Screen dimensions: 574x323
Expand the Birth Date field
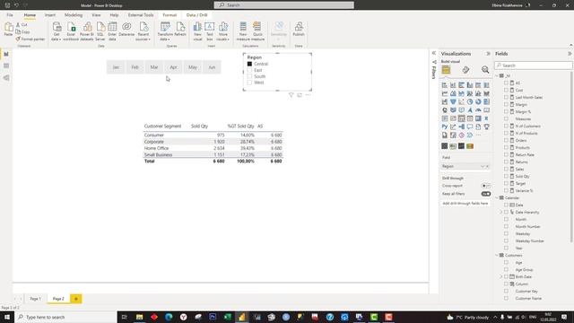501,277
